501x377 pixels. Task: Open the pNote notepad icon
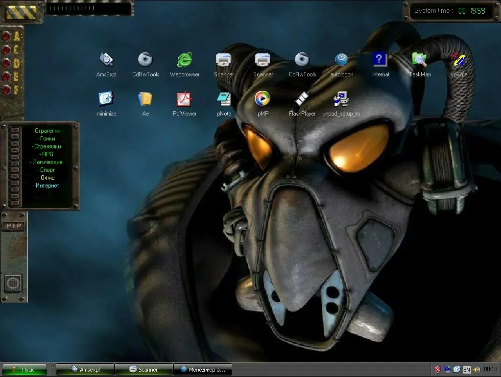[224, 103]
